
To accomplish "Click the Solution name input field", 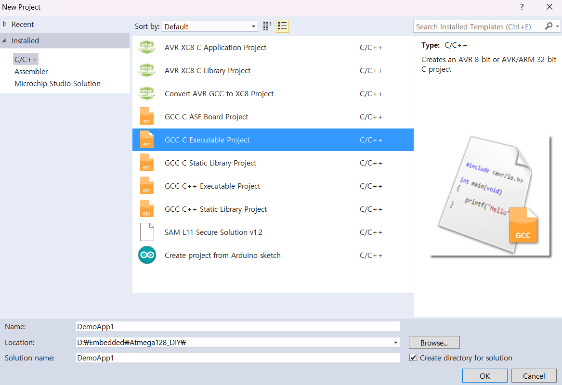I will [237, 358].
